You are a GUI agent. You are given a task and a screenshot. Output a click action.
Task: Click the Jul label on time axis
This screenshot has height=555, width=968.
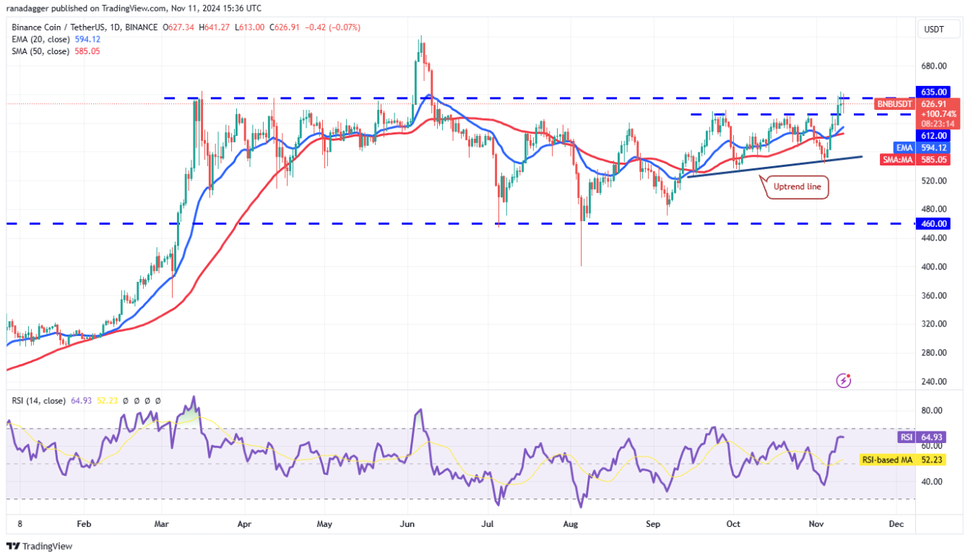click(x=488, y=523)
